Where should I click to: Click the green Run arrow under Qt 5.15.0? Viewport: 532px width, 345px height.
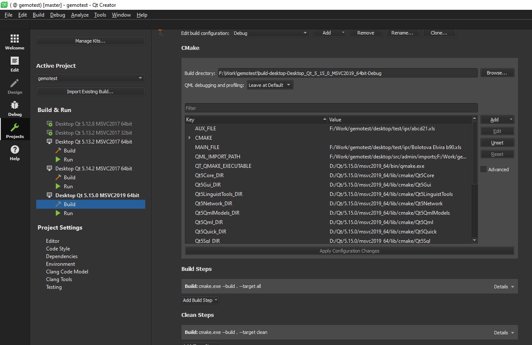pos(58,213)
